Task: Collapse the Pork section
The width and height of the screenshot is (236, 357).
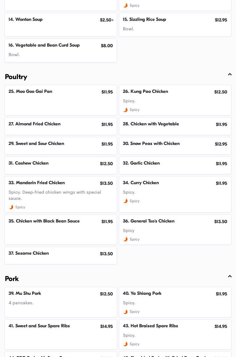Action: (230, 276)
